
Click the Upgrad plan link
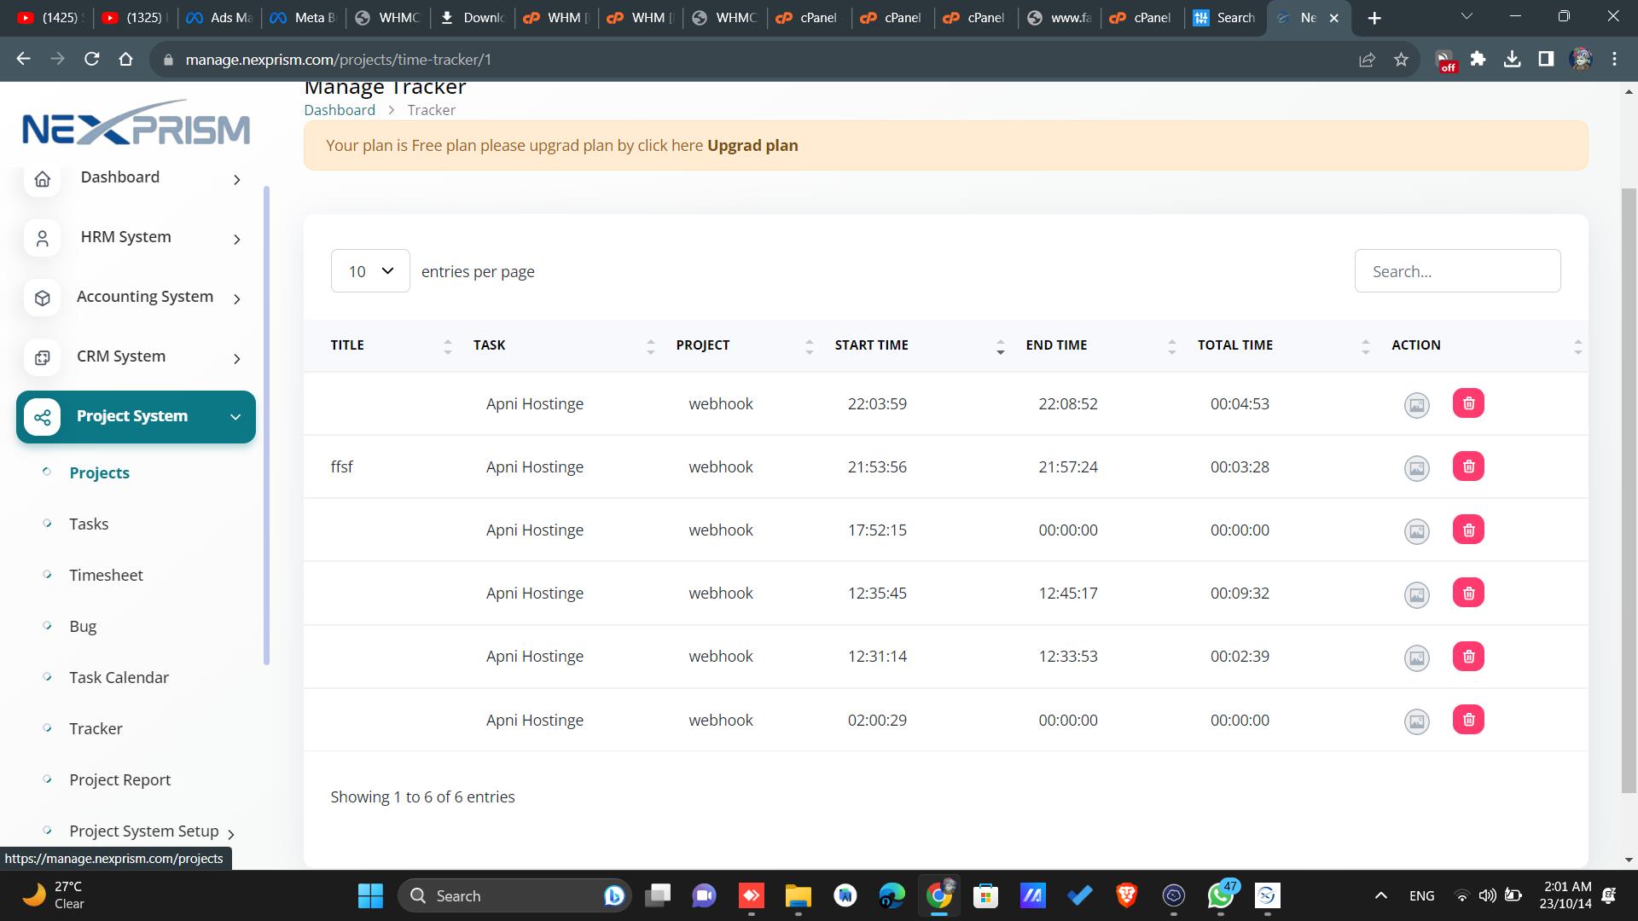tap(752, 145)
